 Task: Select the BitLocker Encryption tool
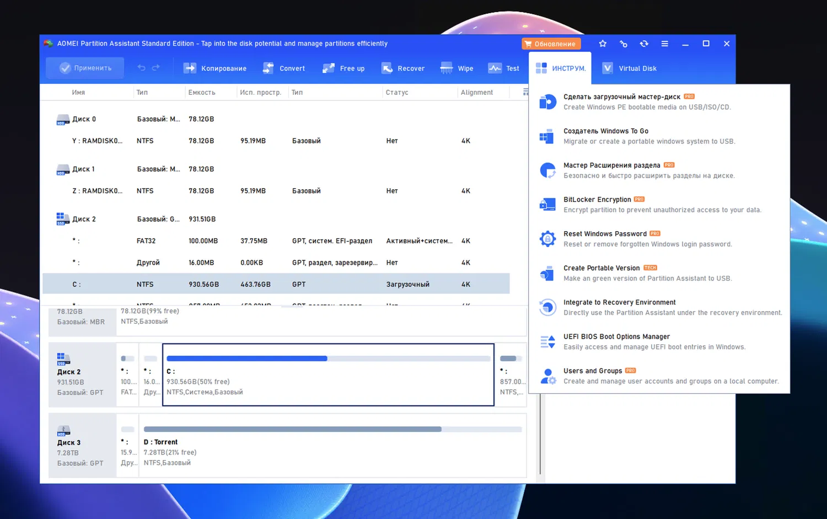pos(597,200)
